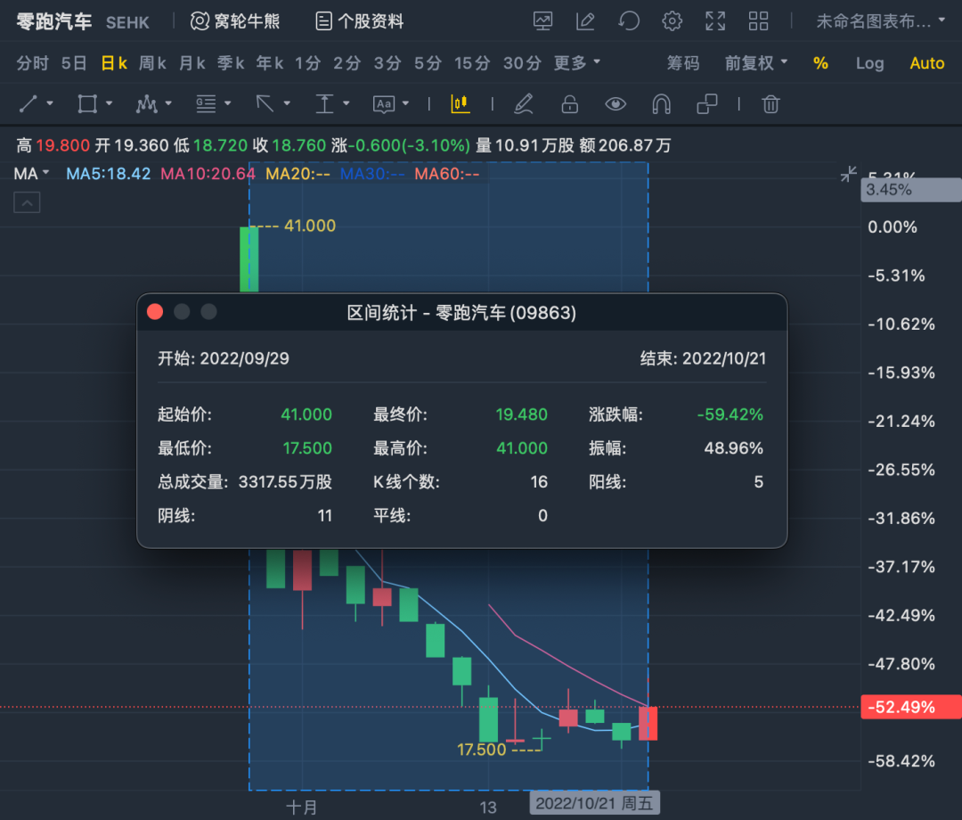Select the 3分 interval
962x820 pixels.
point(387,62)
